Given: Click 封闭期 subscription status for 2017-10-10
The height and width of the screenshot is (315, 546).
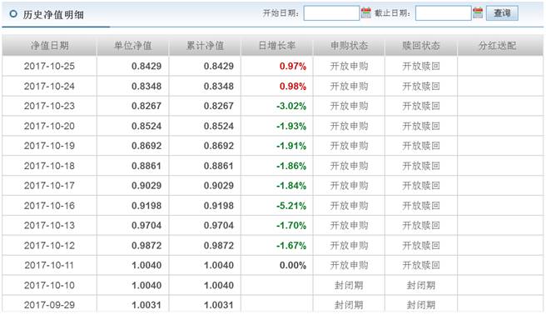Looking at the screenshot, I should point(349,285).
